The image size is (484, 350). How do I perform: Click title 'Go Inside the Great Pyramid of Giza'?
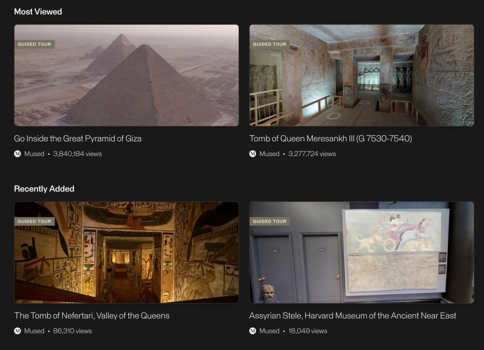click(x=78, y=139)
